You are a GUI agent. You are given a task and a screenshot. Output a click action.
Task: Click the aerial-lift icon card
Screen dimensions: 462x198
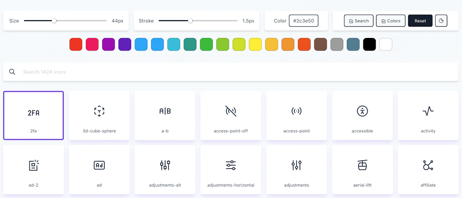coord(362,170)
